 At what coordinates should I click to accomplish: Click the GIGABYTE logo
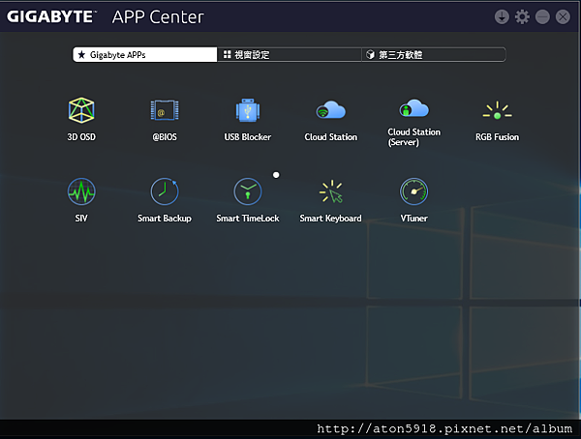(51, 16)
